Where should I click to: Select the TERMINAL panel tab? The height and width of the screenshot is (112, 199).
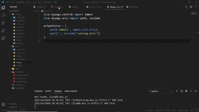point(58,91)
